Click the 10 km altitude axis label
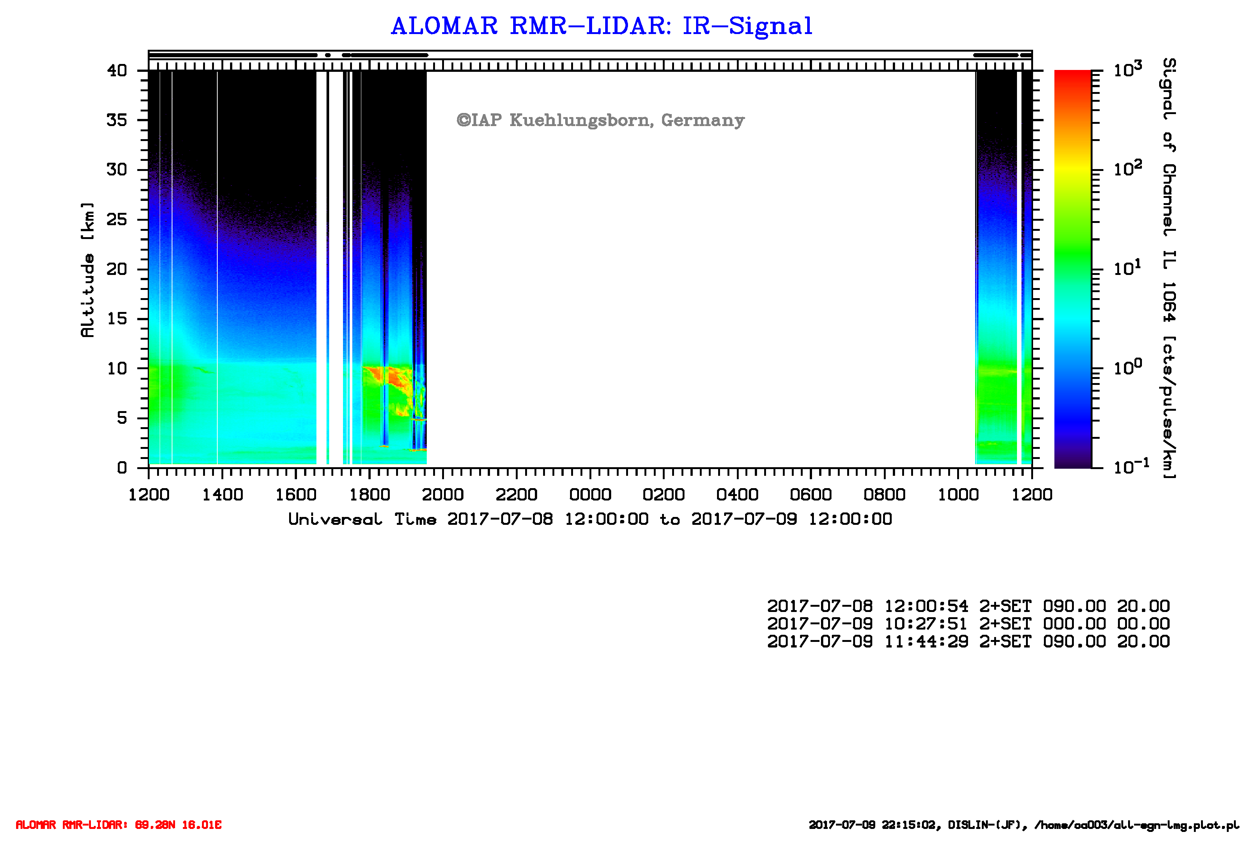The width and height of the screenshot is (1256, 848). pos(117,368)
